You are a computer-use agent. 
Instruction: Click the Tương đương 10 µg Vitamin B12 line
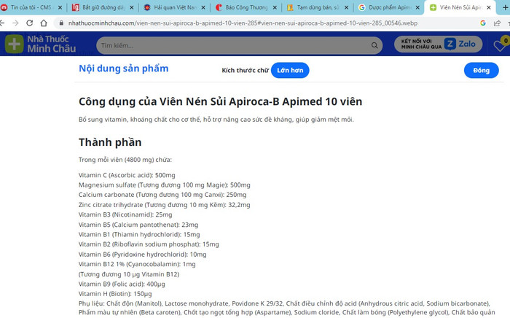click(129, 274)
